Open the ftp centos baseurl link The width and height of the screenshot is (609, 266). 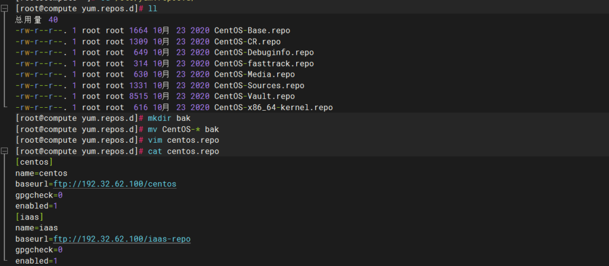pos(115,184)
